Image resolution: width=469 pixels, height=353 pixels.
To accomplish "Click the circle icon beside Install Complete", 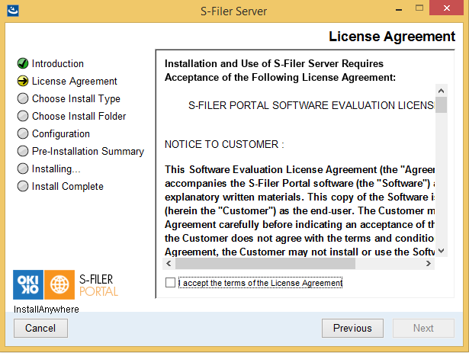I will point(23,186).
